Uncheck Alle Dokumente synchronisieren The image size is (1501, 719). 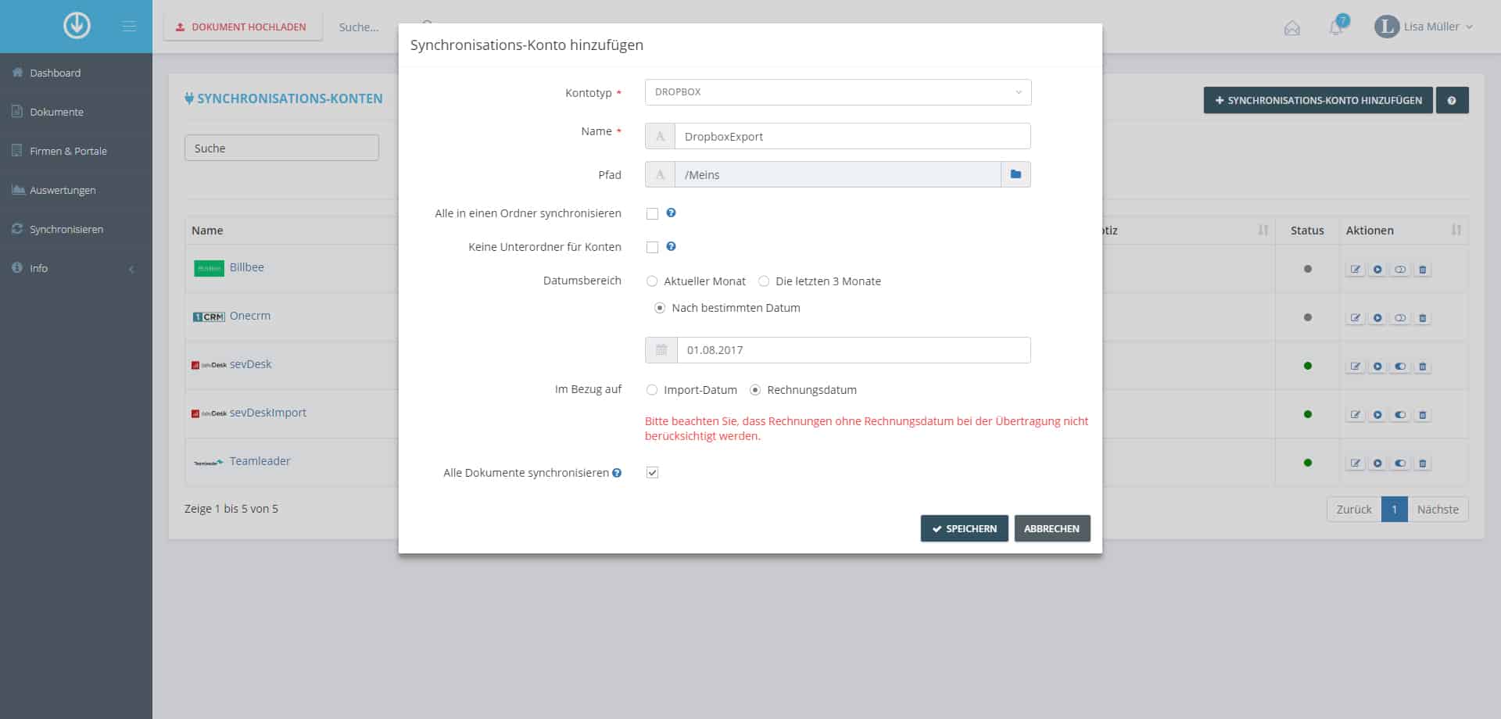[x=652, y=473]
